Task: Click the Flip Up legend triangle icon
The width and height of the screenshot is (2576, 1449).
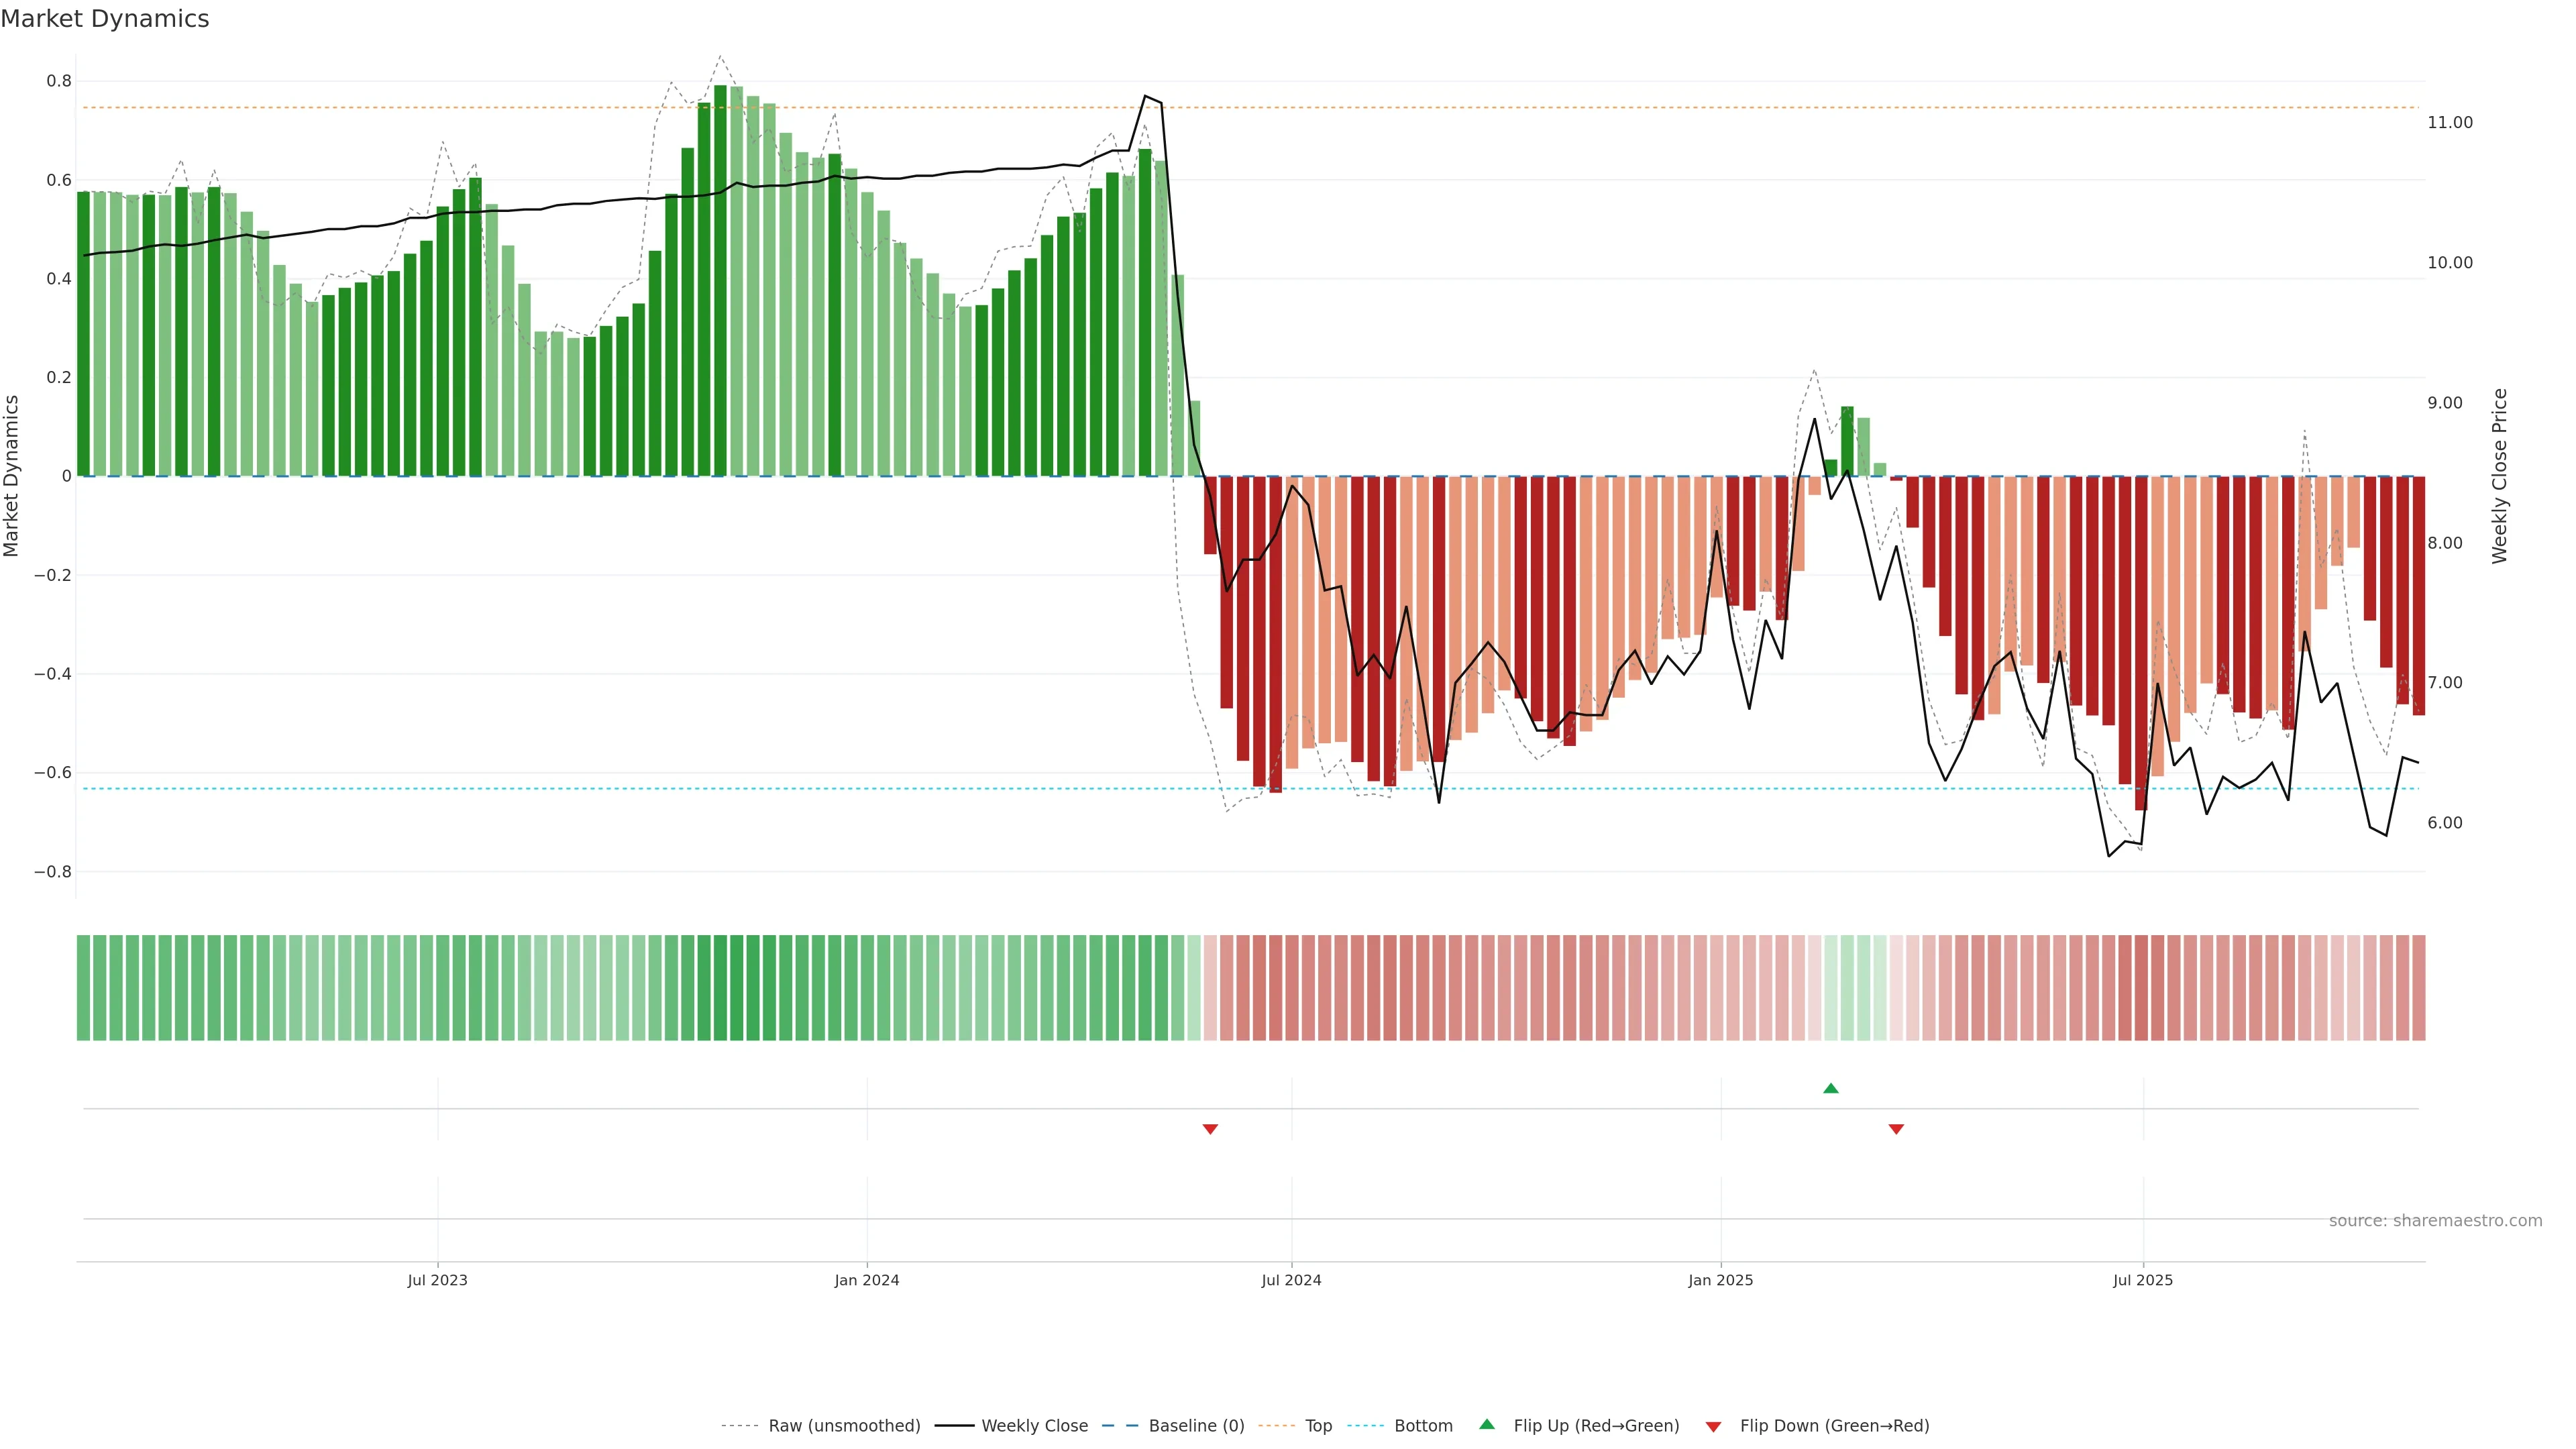Action: click(x=1487, y=1424)
